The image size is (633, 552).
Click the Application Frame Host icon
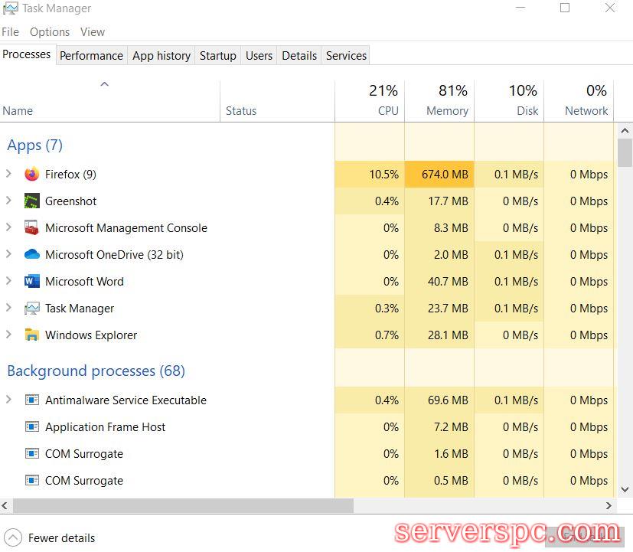[x=31, y=427]
